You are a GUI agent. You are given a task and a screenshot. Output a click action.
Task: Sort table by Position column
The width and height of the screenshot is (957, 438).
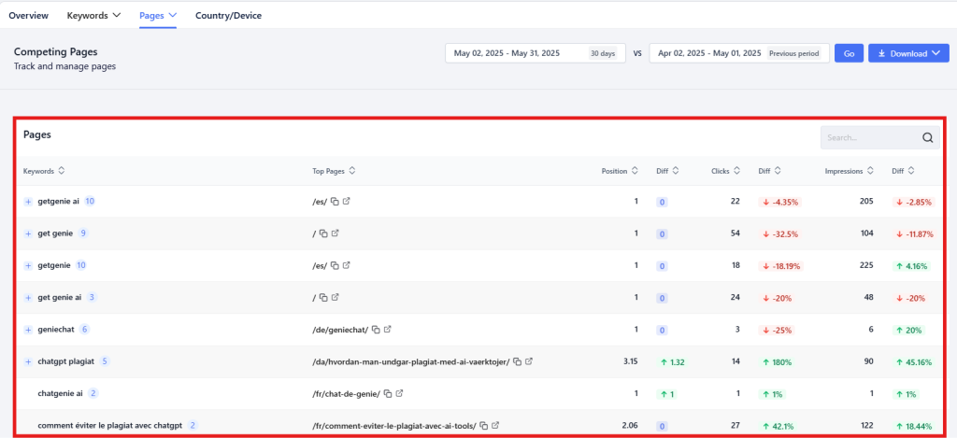tap(635, 171)
